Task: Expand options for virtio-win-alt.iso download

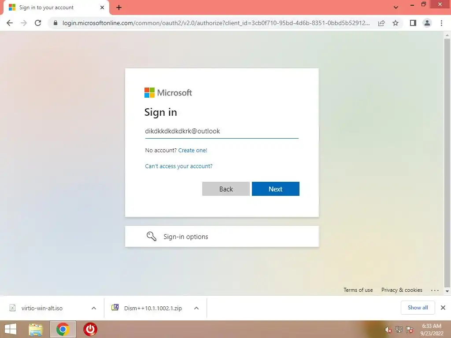Action: coord(94,308)
